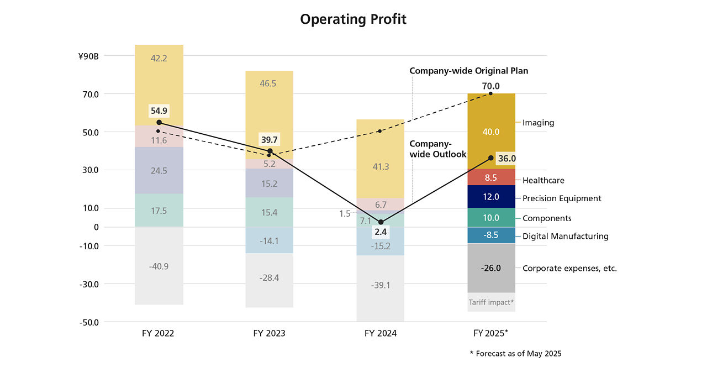
Task: Click the navy Precision Equipment 12.0 segment
Action: pyautogui.click(x=491, y=197)
